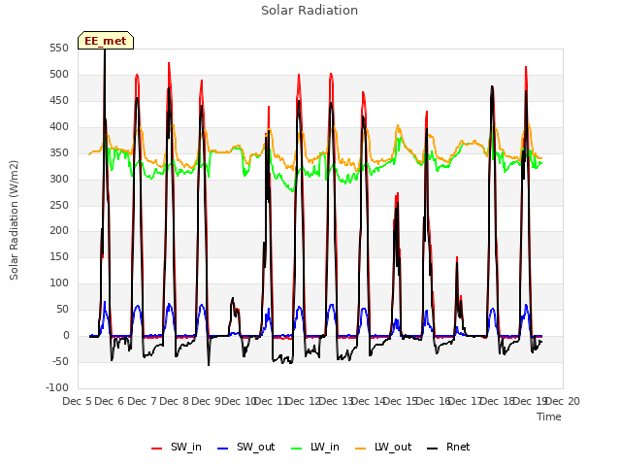Click the Dec 5 x-axis label

point(78,401)
